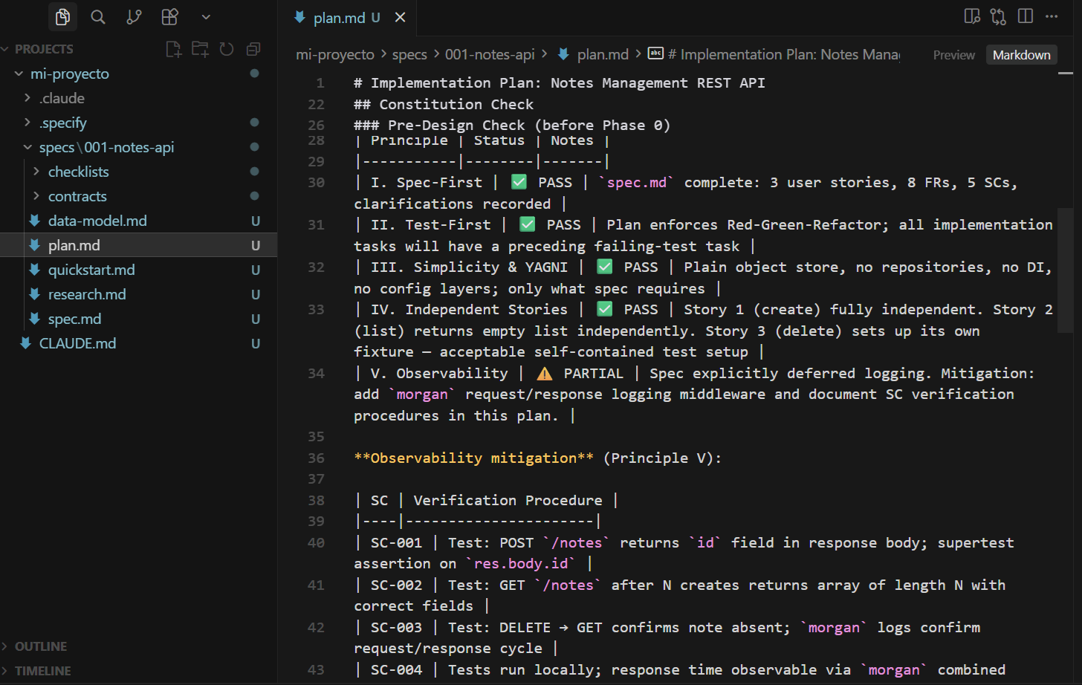Screen dimensions: 1082x685
Task: Expand the checklists folder
Action: 78,172
